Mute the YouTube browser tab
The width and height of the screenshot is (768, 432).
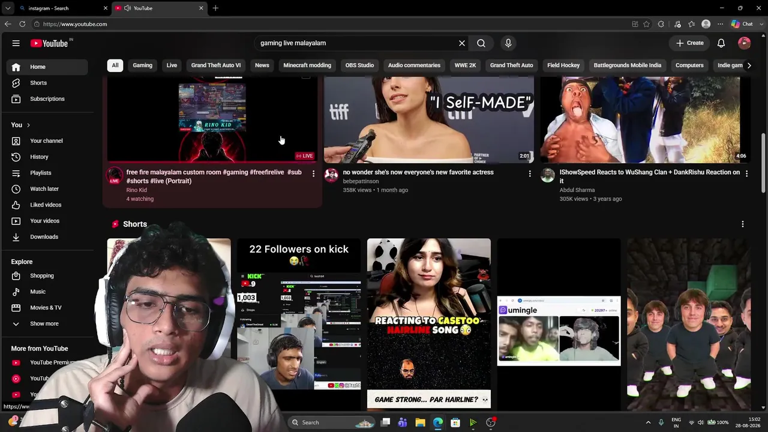click(127, 8)
